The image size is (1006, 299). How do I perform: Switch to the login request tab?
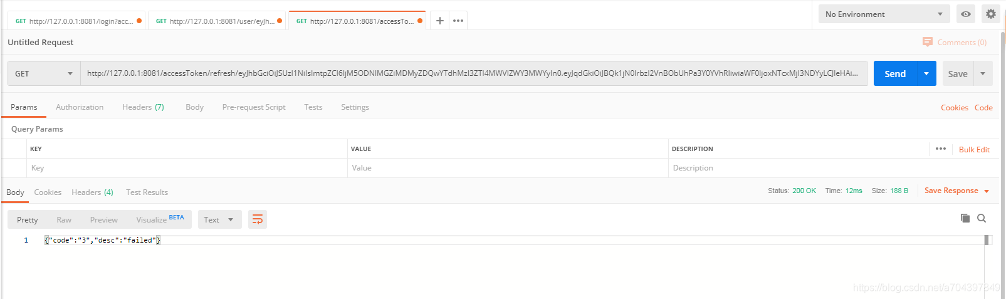tap(75, 21)
